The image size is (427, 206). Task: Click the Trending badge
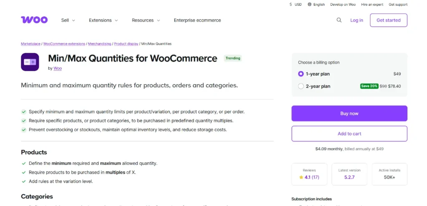pos(233,58)
